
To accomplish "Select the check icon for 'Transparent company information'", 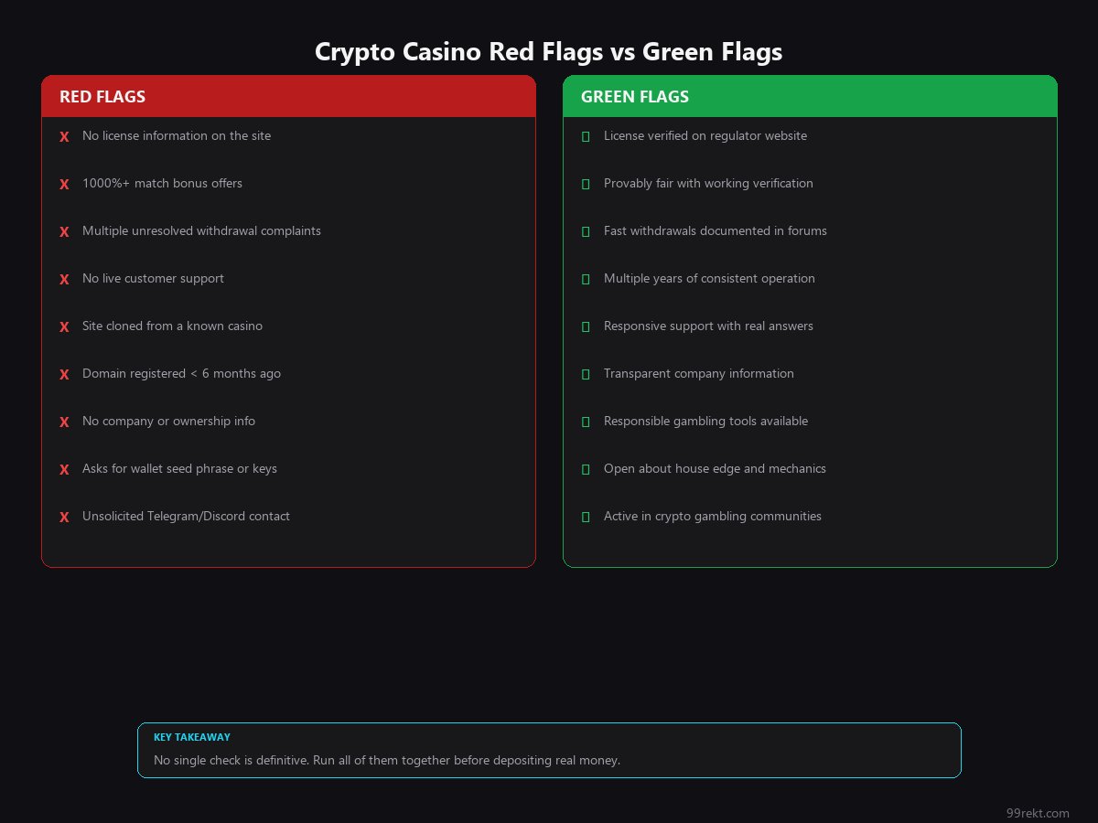I will pyautogui.click(x=586, y=374).
